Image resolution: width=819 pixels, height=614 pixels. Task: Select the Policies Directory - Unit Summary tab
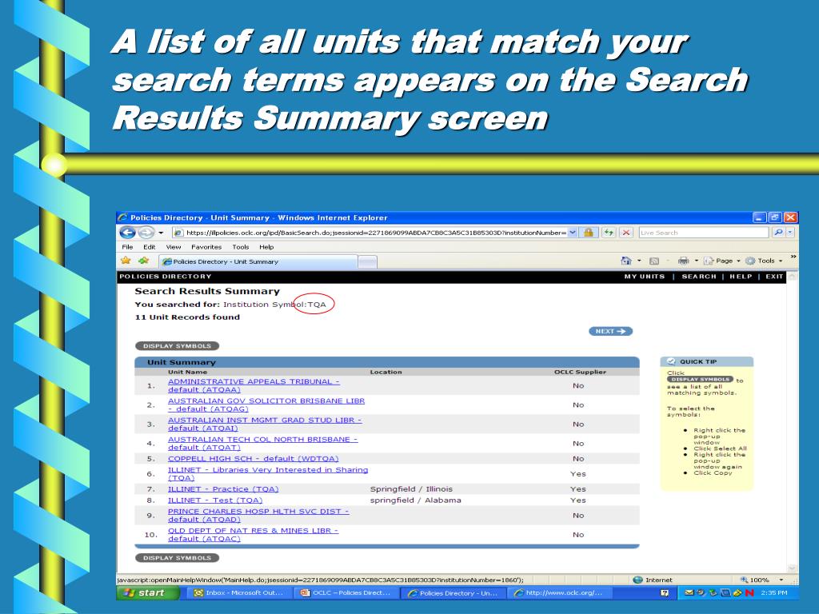click(x=258, y=261)
